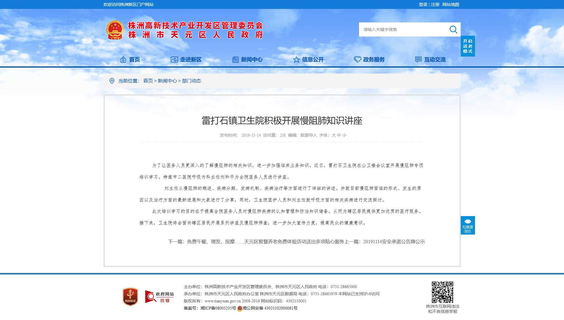Go to 部门动态 breadcrumb link
Screen dimensions: 564x320
click(x=191, y=81)
